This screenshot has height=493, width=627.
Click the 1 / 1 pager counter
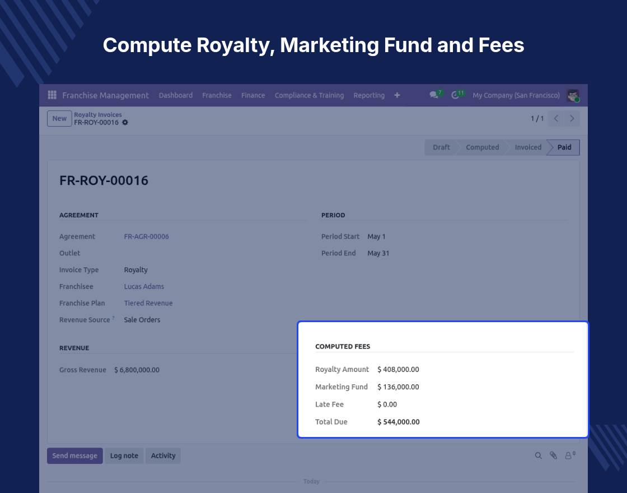537,118
